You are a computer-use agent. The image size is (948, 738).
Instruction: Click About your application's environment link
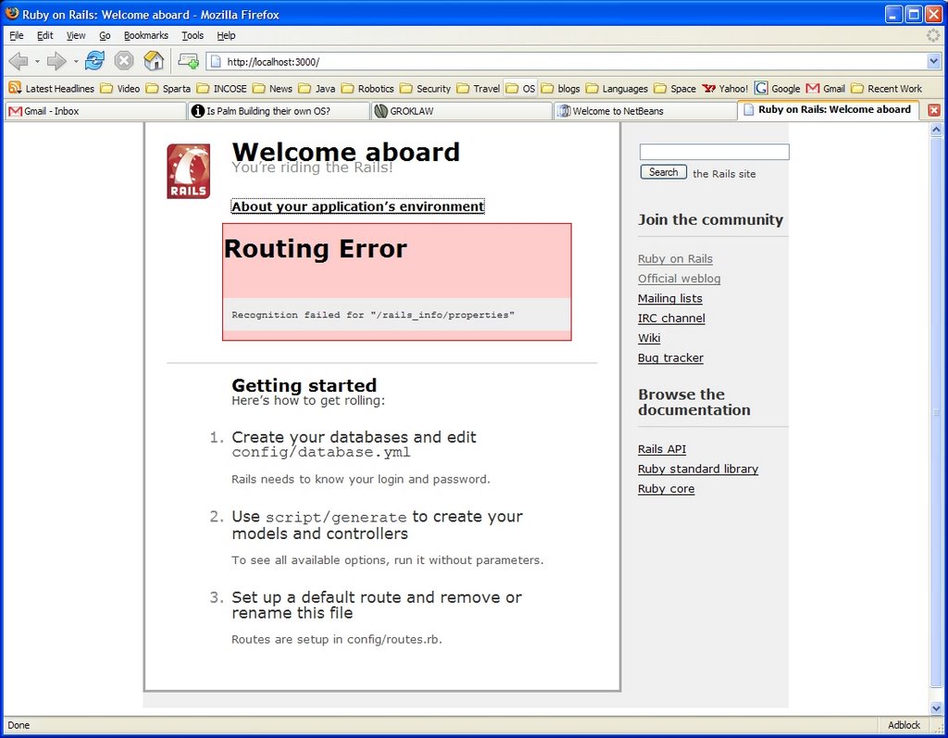pos(358,206)
